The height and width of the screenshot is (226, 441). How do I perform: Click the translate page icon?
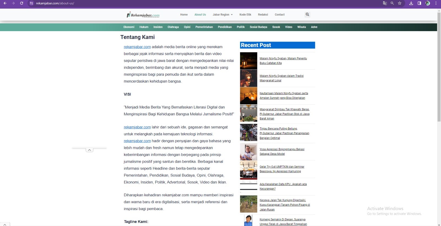point(385,3)
